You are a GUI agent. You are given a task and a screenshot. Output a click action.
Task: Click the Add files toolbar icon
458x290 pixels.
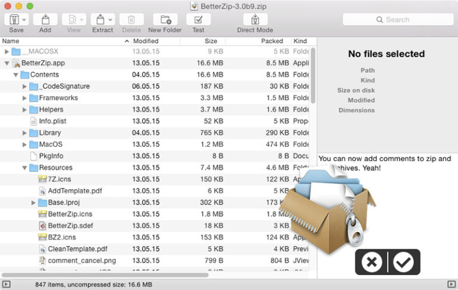click(x=45, y=20)
